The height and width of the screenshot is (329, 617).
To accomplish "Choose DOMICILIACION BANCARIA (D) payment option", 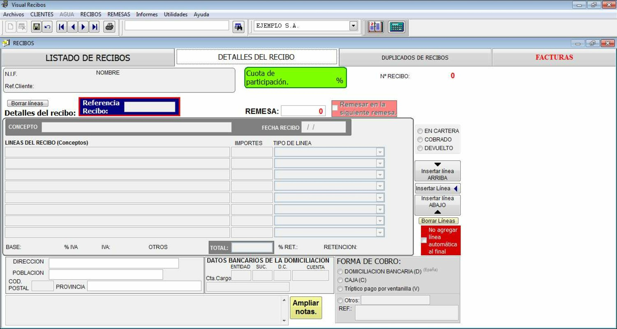I will click(x=340, y=271).
